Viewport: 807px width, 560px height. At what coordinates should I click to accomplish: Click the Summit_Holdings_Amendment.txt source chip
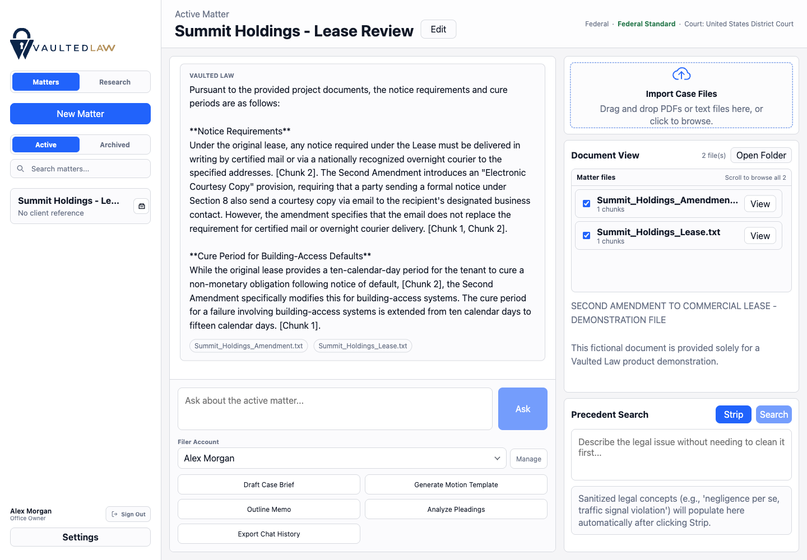pyautogui.click(x=249, y=346)
